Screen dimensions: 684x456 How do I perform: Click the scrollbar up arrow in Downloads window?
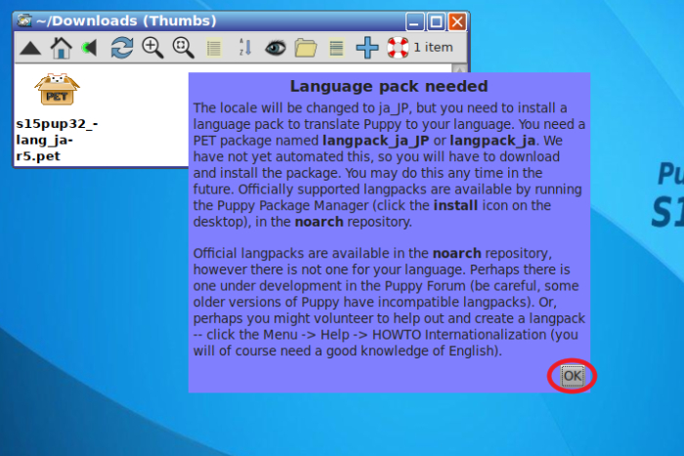pyautogui.click(x=459, y=68)
